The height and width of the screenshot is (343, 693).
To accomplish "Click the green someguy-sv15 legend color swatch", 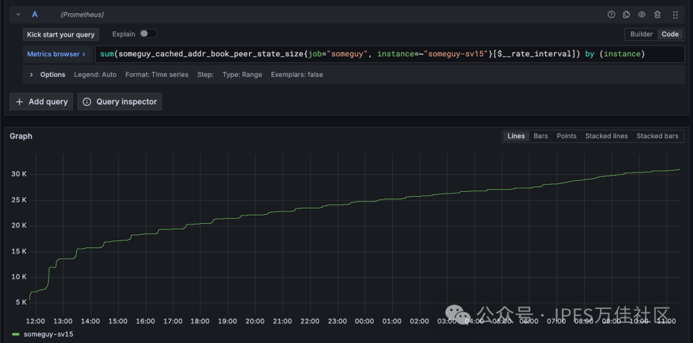I will (16, 334).
